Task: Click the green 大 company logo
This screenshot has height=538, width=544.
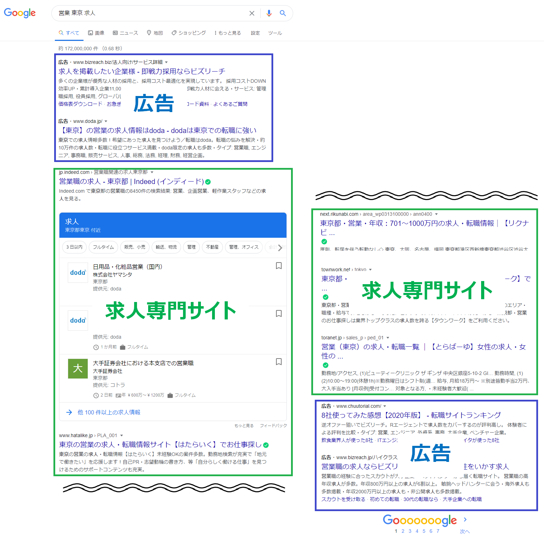Action: click(78, 369)
